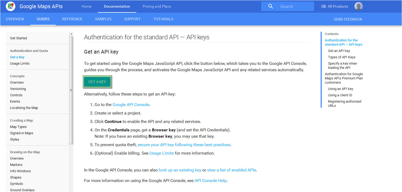402x192 pixels.
Task: Open Localizing the Map in sidebar
Action: pos(24,108)
